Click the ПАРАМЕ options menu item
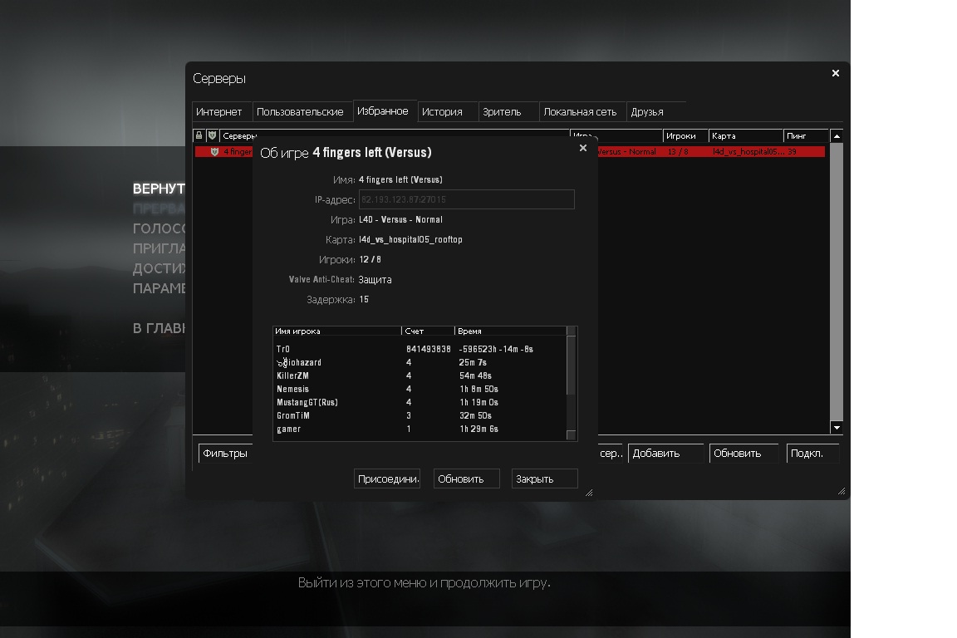 (159, 288)
